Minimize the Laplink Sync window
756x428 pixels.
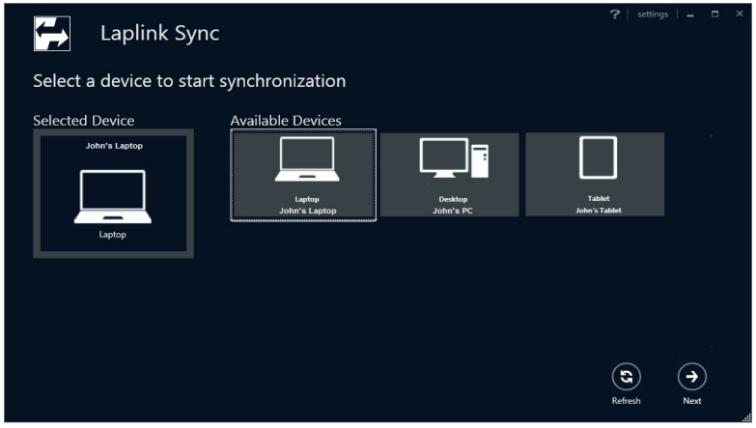point(690,14)
